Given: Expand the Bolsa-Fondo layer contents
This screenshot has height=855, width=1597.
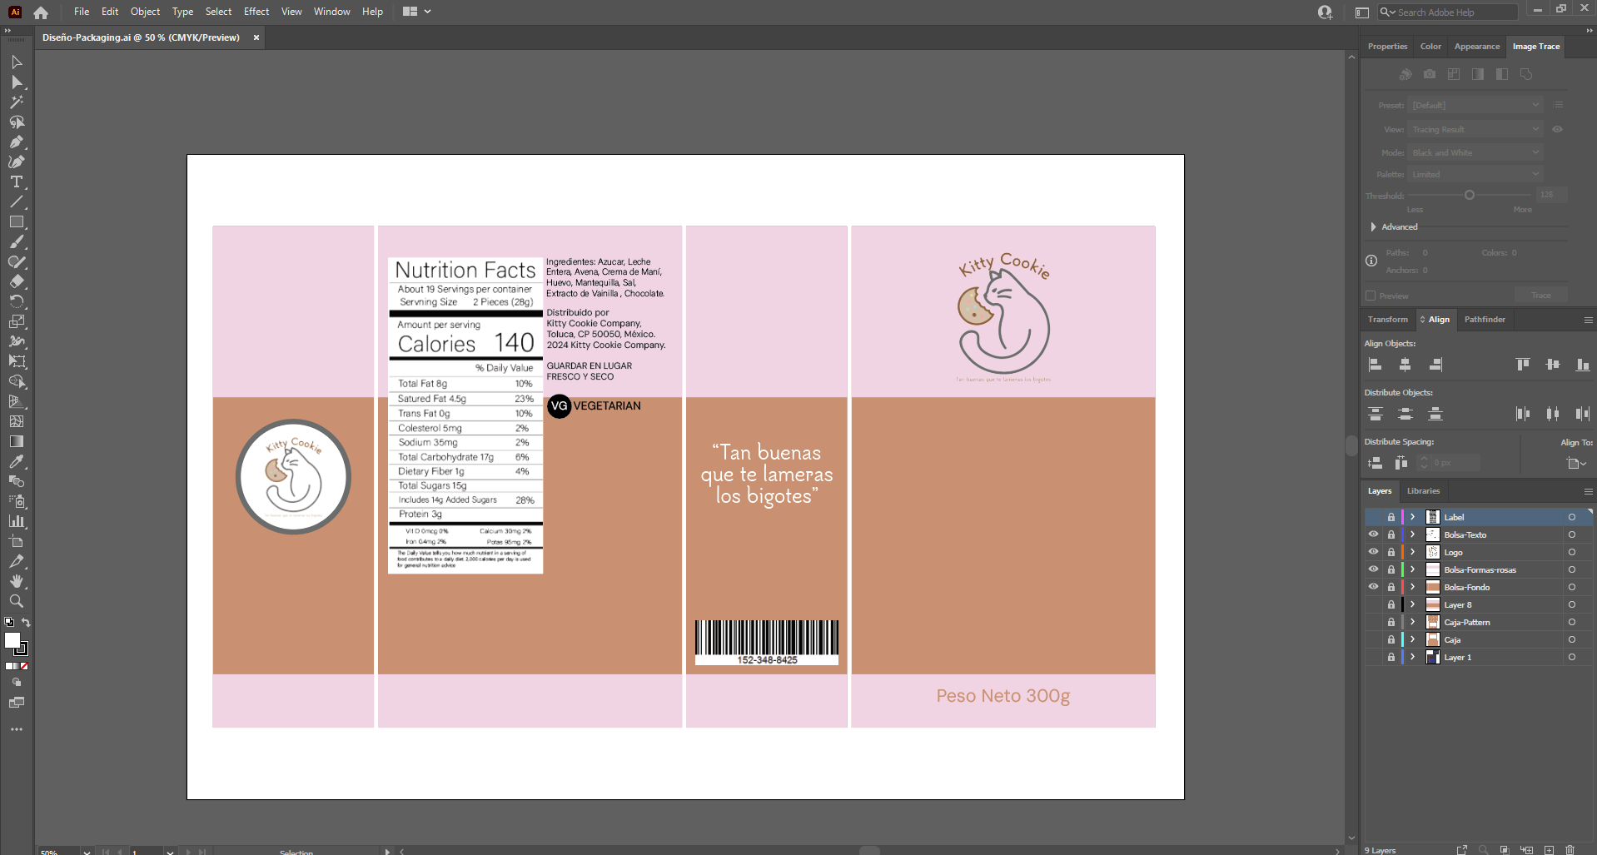Looking at the screenshot, I should 1413,587.
